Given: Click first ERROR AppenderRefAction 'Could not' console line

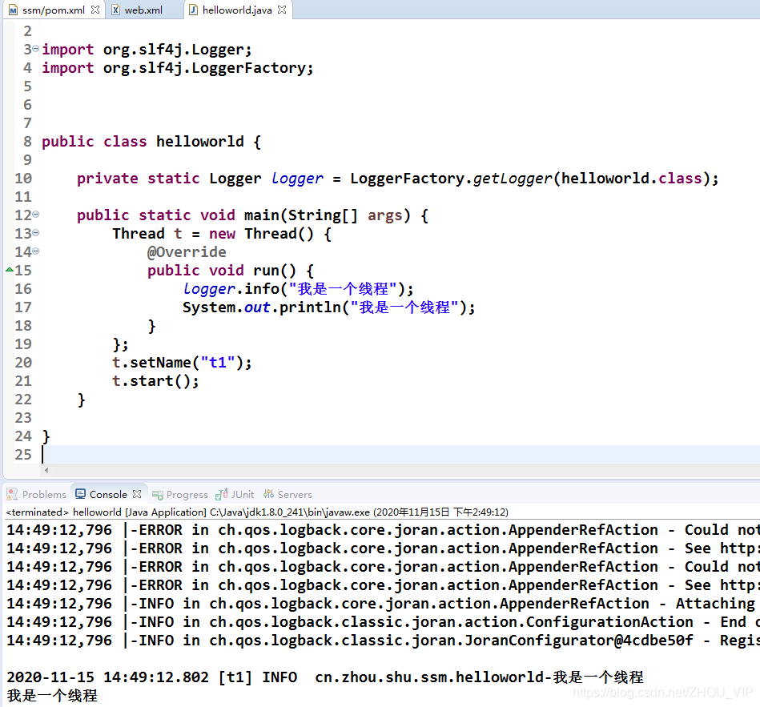Looking at the screenshot, I should pyautogui.click(x=383, y=529).
